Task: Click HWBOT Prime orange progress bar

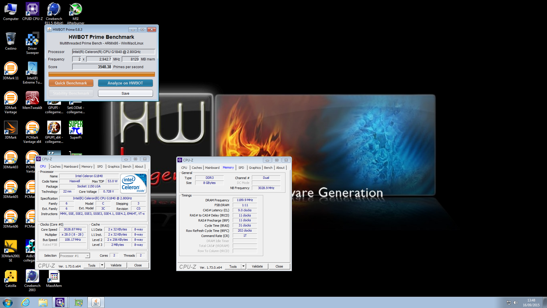Action: [x=102, y=74]
